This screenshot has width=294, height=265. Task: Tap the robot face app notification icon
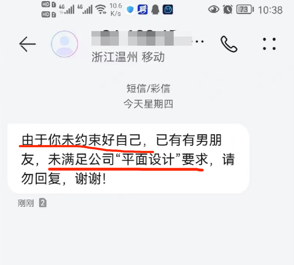(168, 10)
